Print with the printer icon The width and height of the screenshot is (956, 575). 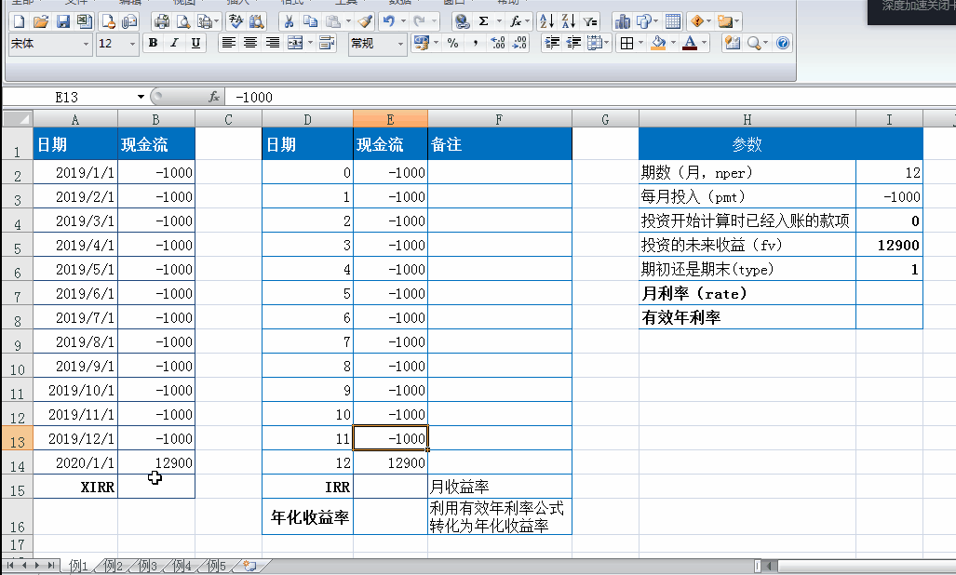pos(162,22)
